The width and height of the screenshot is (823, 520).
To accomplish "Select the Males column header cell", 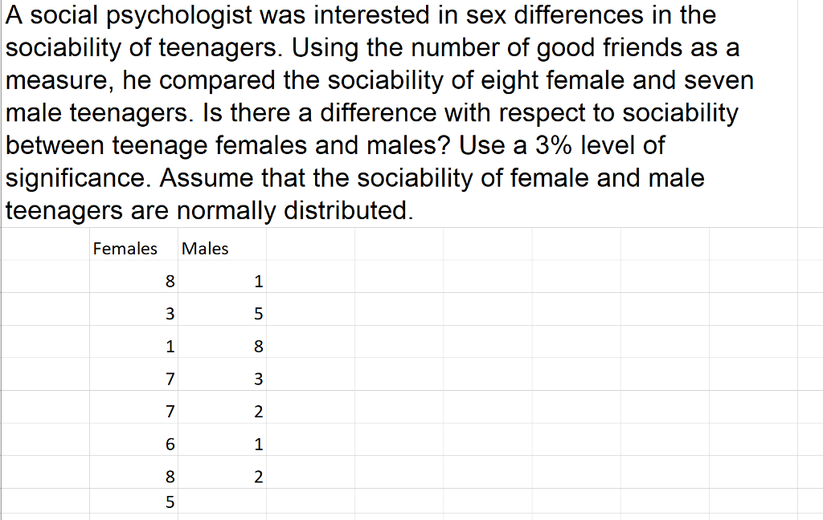I will tap(222, 244).
